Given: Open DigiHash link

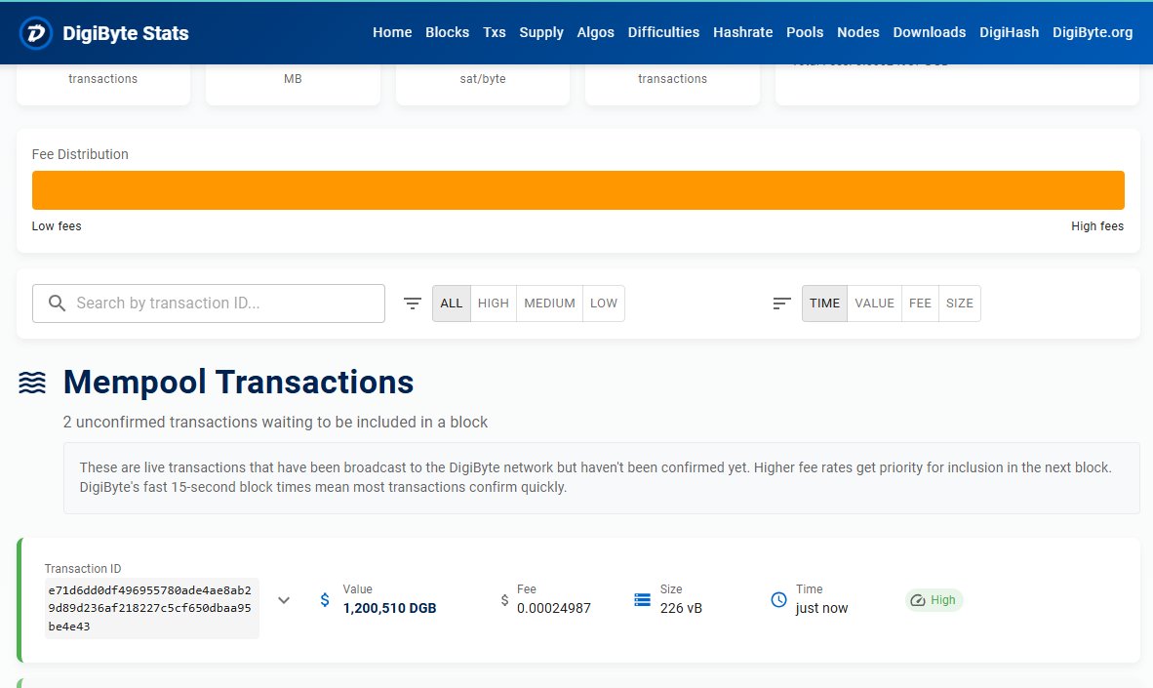Looking at the screenshot, I should pyautogui.click(x=1009, y=32).
